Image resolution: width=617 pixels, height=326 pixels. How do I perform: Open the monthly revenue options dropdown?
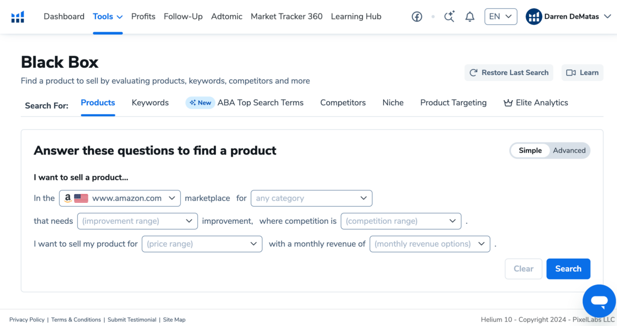tap(430, 244)
